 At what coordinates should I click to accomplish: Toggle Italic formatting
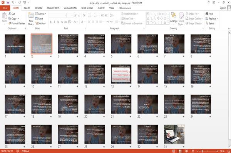click(x=54, y=22)
